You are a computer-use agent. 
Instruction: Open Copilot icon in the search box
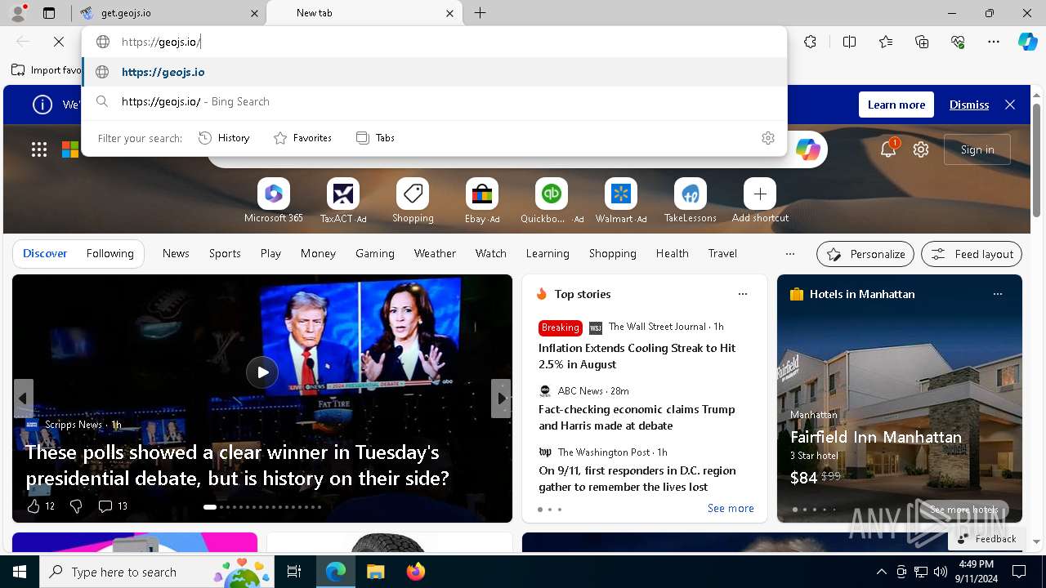pos(807,149)
